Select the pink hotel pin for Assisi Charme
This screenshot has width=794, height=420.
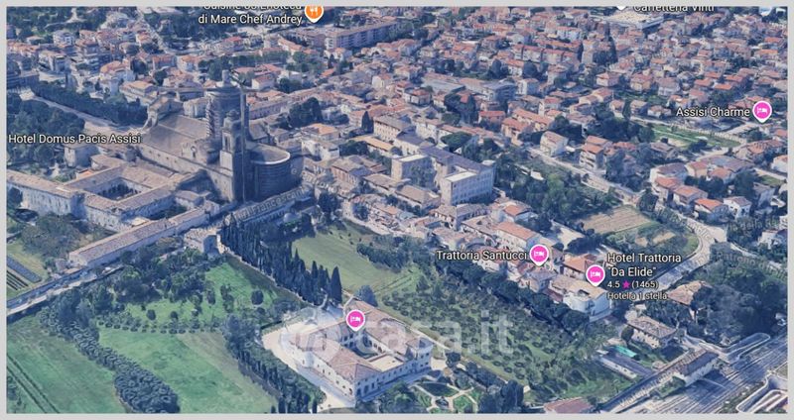[762, 111]
